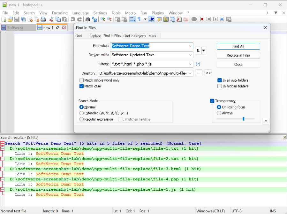Image resolution: width=287 pixels, height=214 pixels.
Task: Collapse the file-5.js search result node
Action: pos(2,189)
